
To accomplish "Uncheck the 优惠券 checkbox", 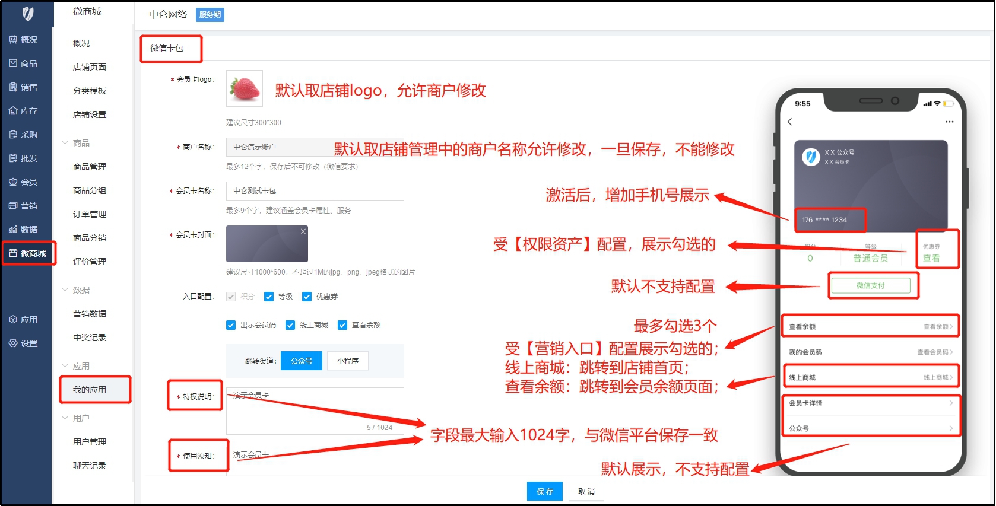I will click(x=307, y=297).
